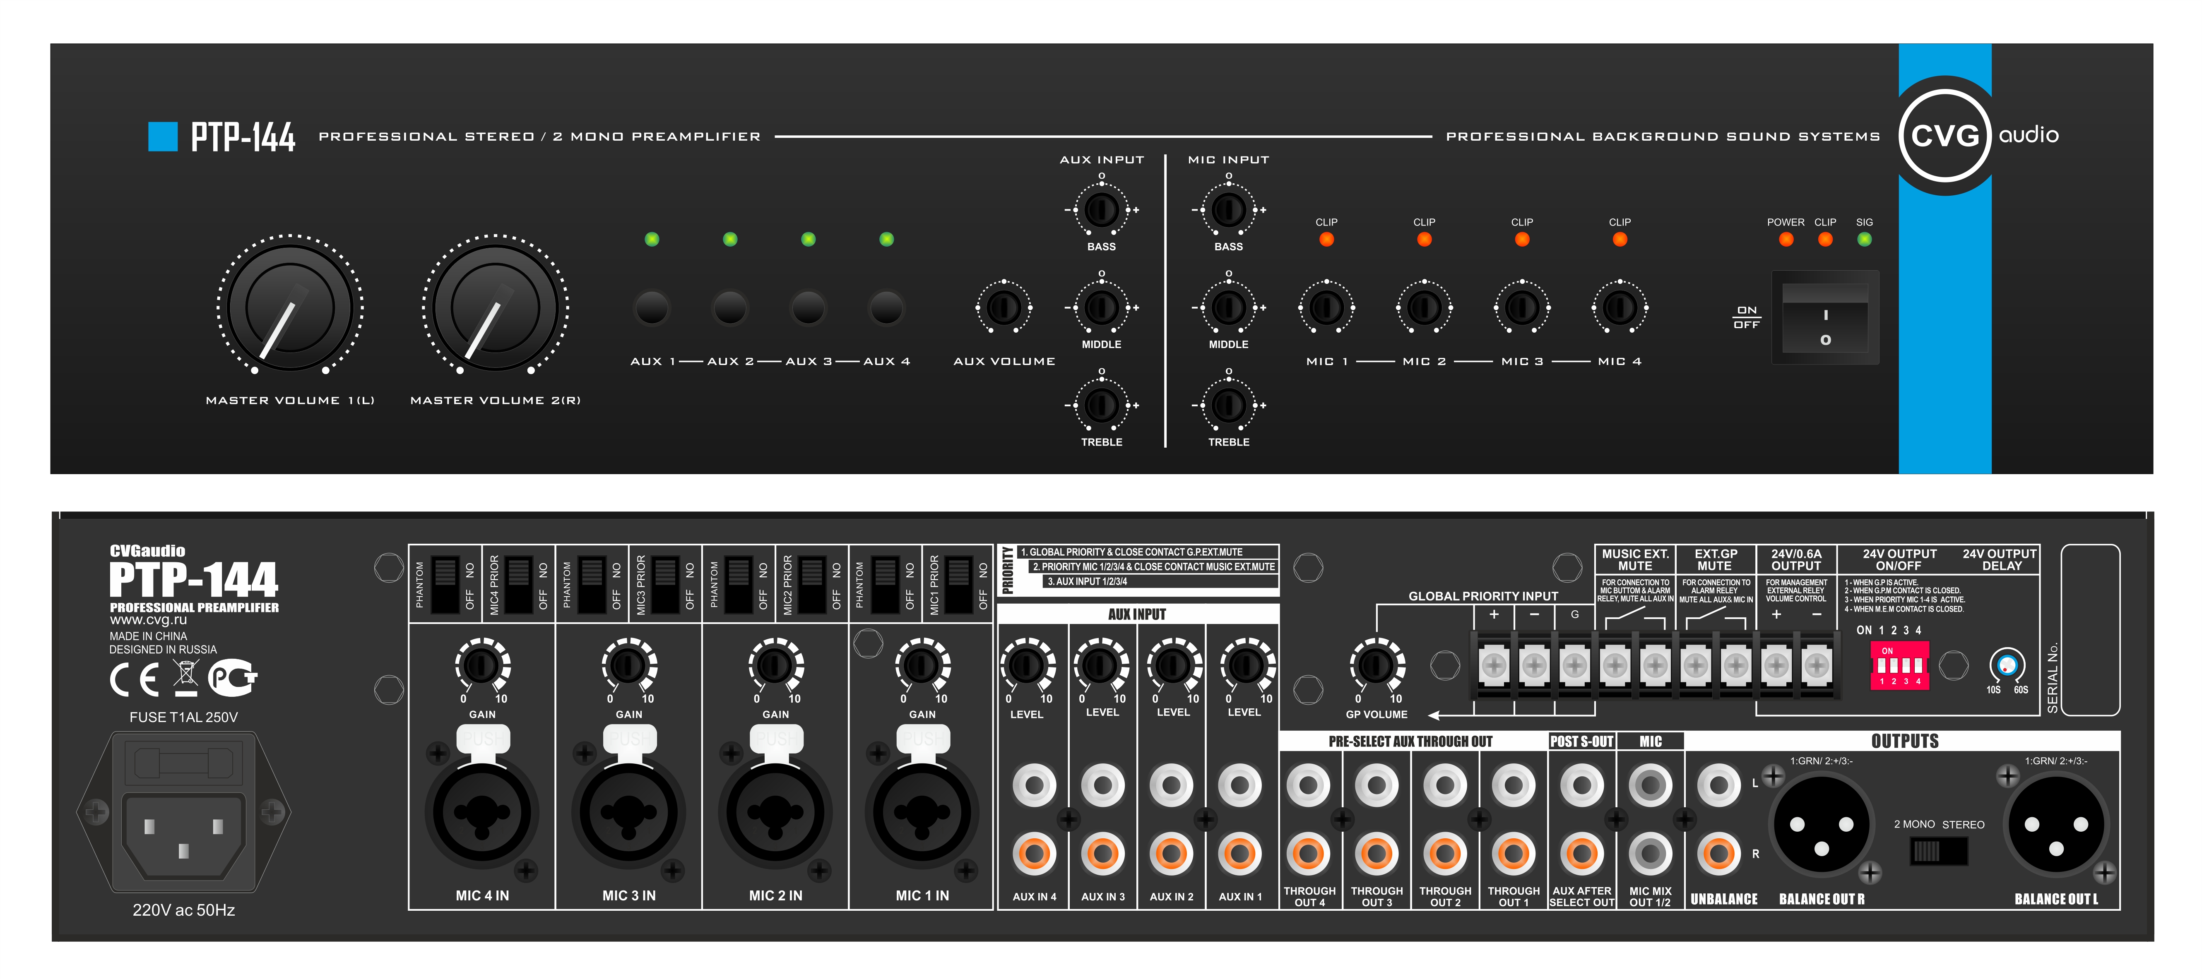The image size is (2202, 979).
Task: Click the green SIG indicator LED
Action: point(1864,239)
